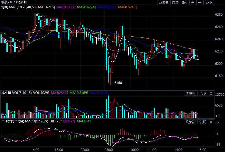Click the volume MA5:2643 value

coord(59,93)
